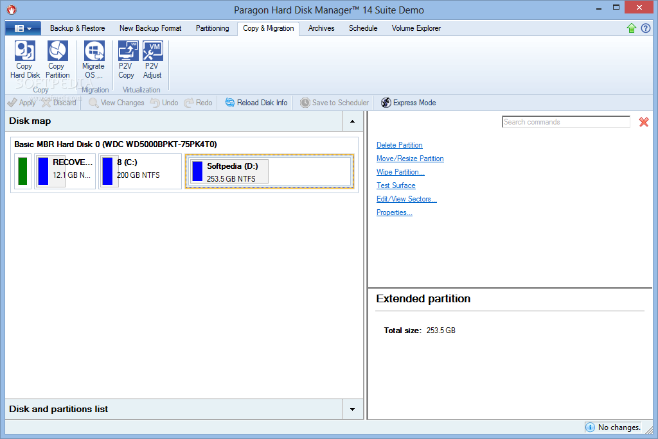Screen dimensions: 658x439
Task: Select the RECOVERY 12.1 GB partition
Action: 65,171
